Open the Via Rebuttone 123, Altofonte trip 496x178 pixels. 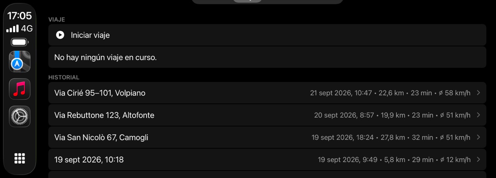point(267,115)
